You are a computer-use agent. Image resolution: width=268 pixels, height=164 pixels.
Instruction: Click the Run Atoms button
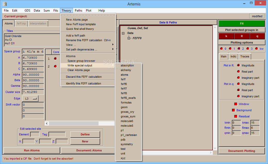click(x=32, y=150)
